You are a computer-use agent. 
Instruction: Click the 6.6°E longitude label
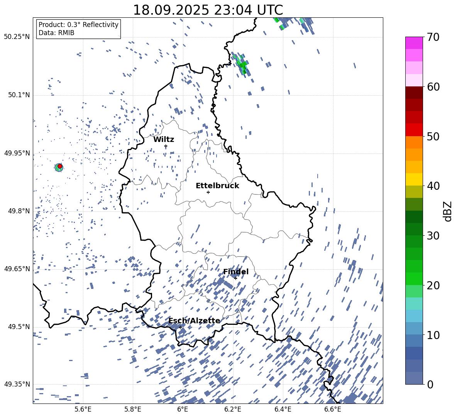coord(333,409)
